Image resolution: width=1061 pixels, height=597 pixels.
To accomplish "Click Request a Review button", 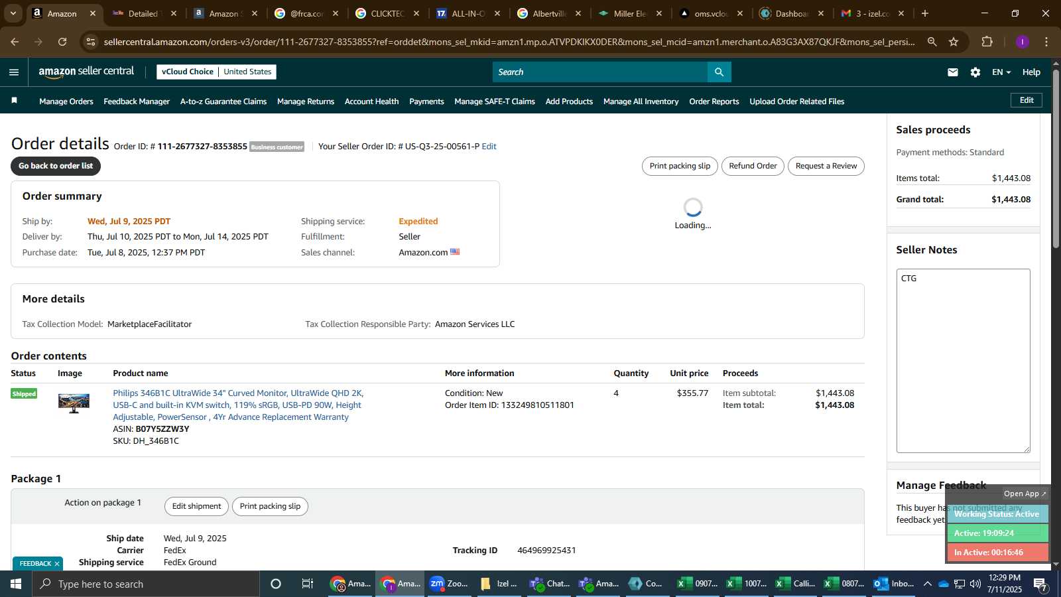I will (x=826, y=166).
